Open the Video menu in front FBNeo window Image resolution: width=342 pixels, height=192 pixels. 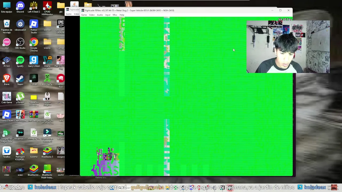[92, 15]
